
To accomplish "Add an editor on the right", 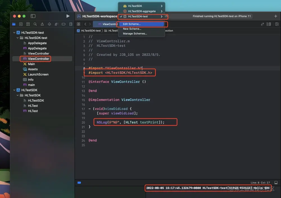I will coord(277,24).
